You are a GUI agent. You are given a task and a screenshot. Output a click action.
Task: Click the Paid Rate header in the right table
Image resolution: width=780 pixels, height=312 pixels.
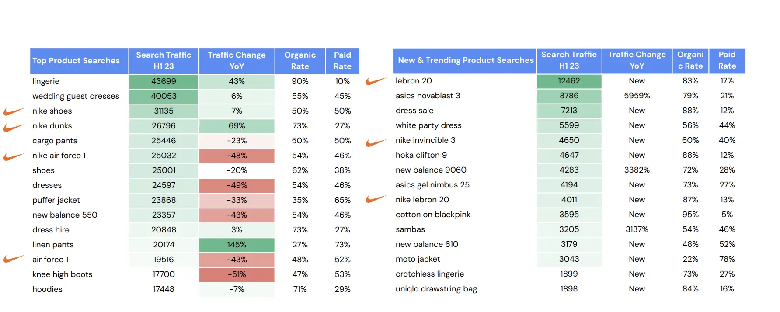point(727,60)
